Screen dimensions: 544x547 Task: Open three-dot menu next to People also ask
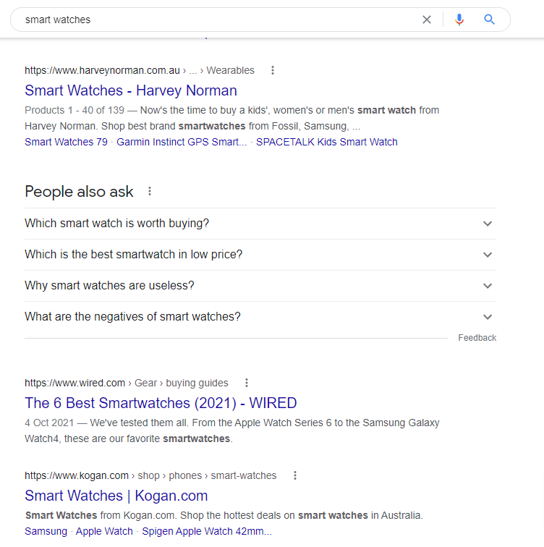(150, 191)
